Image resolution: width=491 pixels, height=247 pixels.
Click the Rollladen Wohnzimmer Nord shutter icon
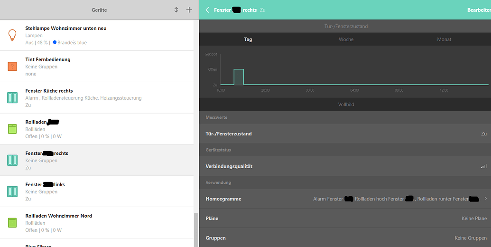[12, 223]
